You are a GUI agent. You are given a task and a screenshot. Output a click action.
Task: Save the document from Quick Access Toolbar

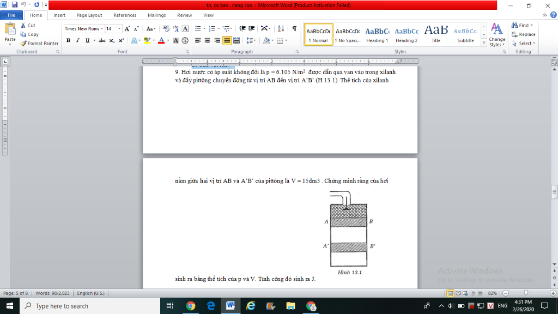(x=15, y=5)
